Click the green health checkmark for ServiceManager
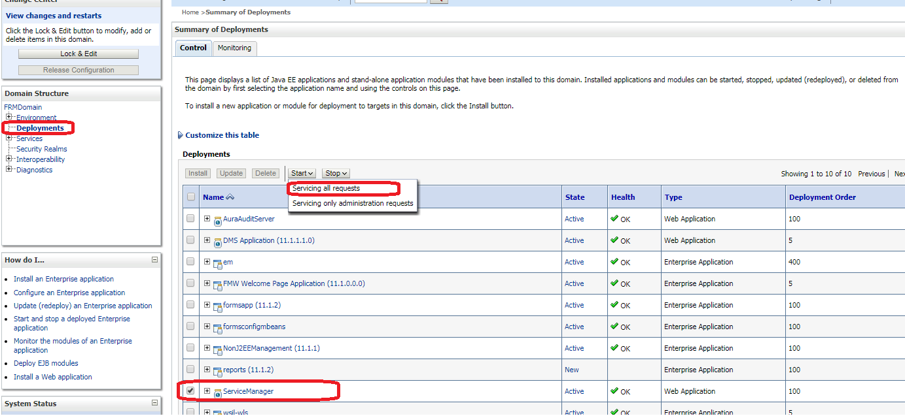The image size is (905, 416). pyautogui.click(x=614, y=391)
